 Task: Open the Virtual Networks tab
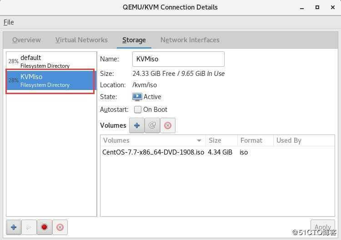tap(81, 40)
